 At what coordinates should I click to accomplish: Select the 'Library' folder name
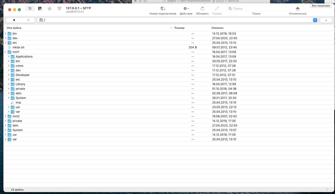pyautogui.click(x=20, y=84)
